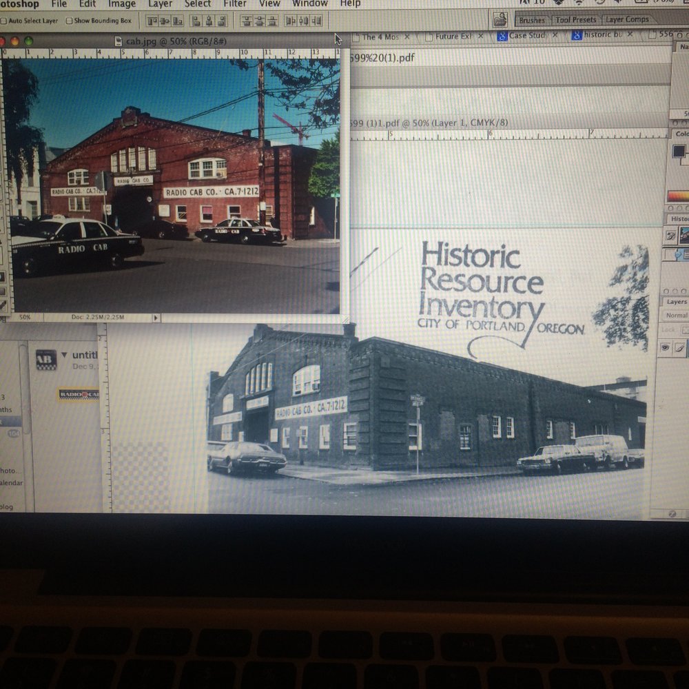Open the Normal blend mode dropdown
Screen dimensions: 689x689
point(676,315)
